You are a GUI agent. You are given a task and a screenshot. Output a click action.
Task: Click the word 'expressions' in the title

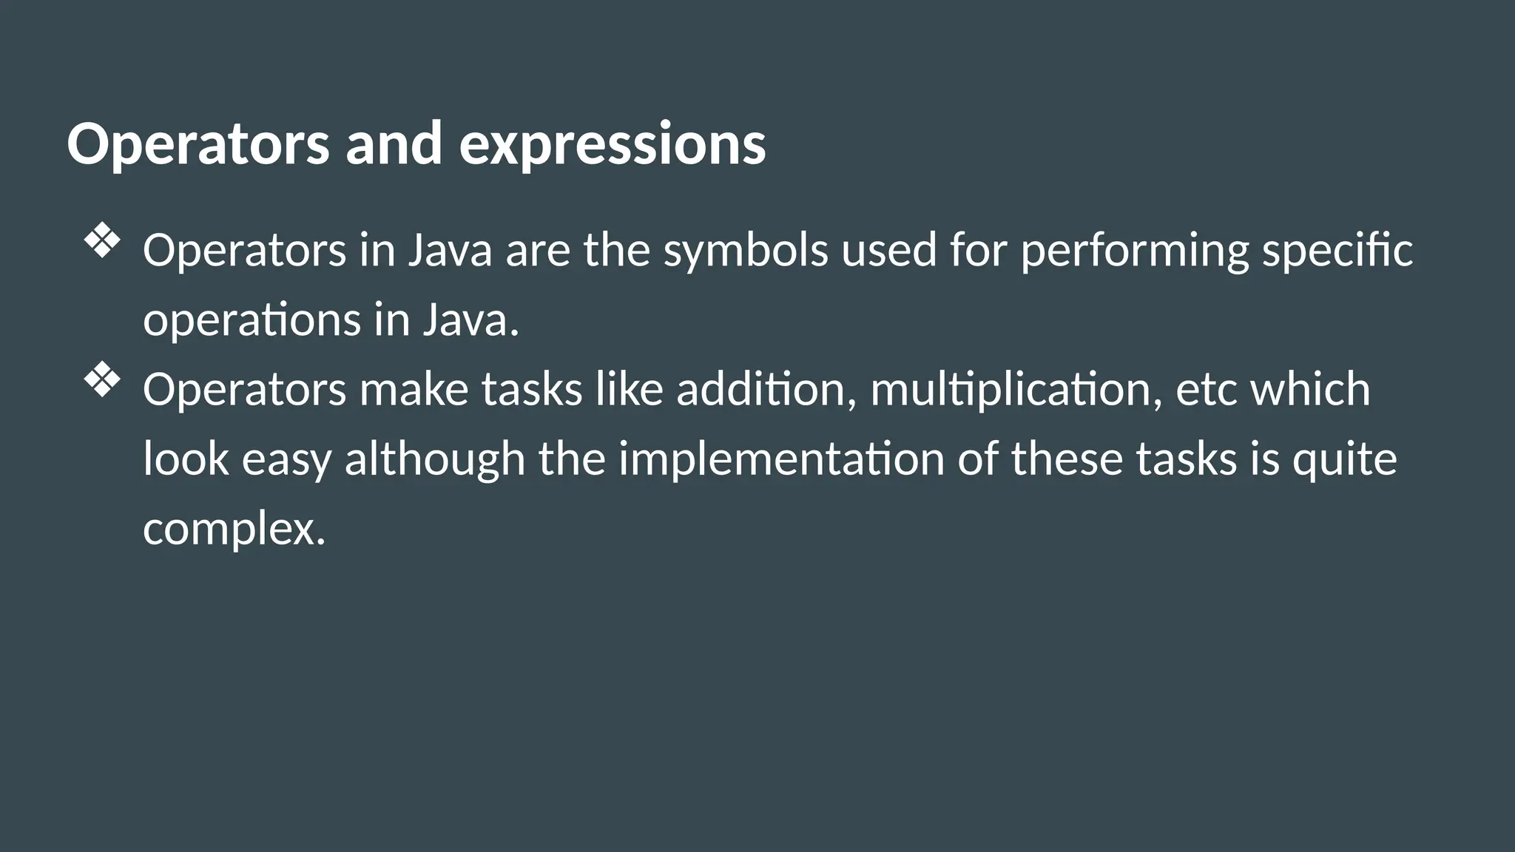(x=613, y=143)
